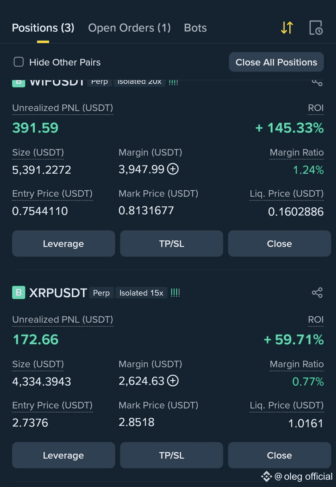Click Close All Positions button
This screenshot has width=336, height=487.
276,62
